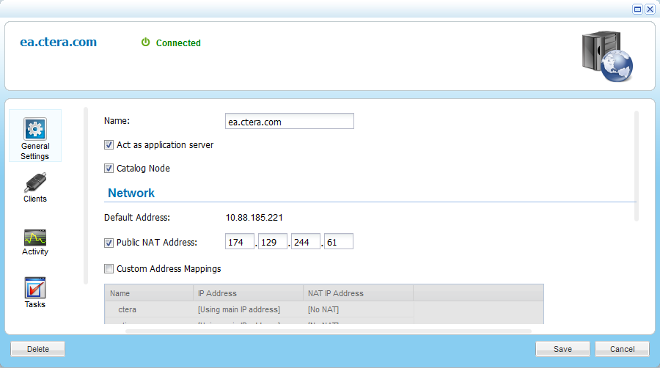660x368 pixels.
Task: Uncheck Public NAT Address checkbox
Action: [x=109, y=243]
